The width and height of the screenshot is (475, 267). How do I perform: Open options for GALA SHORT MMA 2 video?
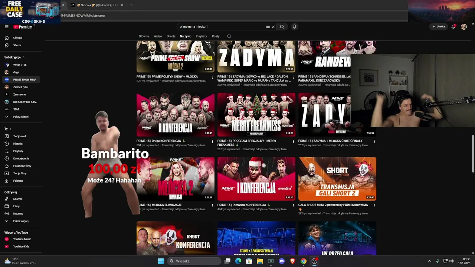click(374, 205)
